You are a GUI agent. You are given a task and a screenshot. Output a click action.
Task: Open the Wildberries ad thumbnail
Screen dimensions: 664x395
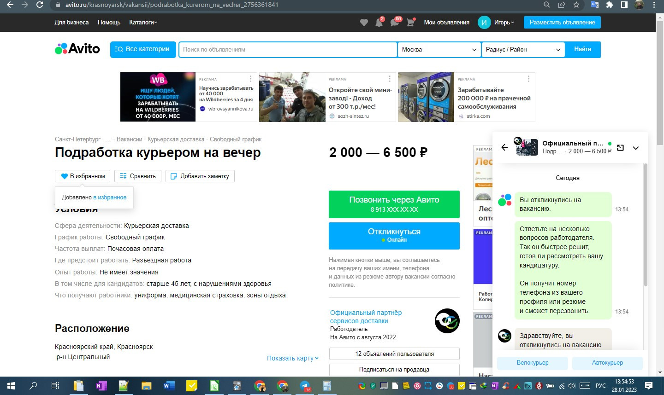click(158, 97)
